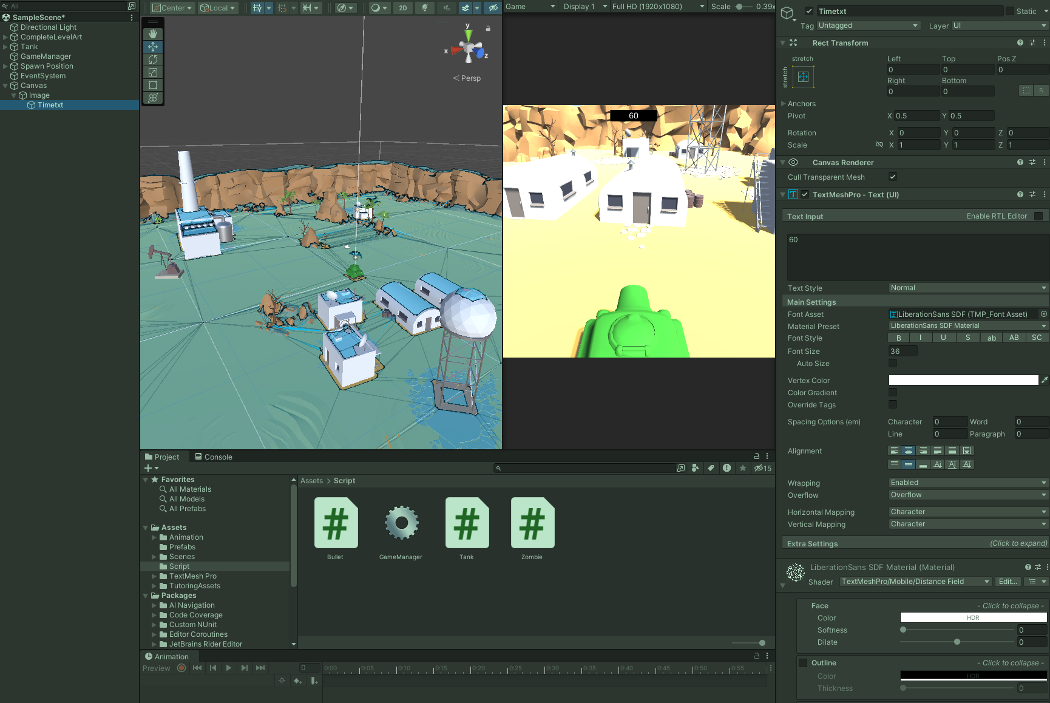Open the Wrapping Enabled dropdown
Image resolution: width=1050 pixels, height=703 pixels.
[969, 483]
